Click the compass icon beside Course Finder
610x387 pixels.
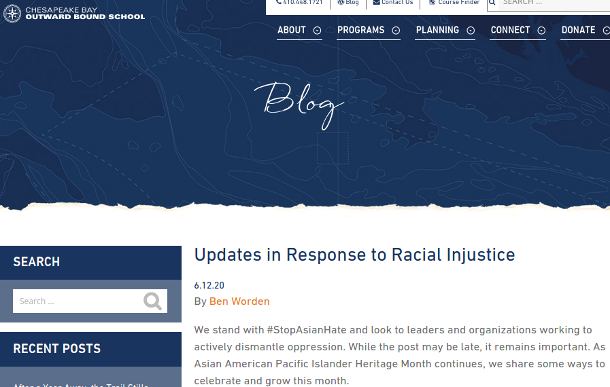[432, 2]
